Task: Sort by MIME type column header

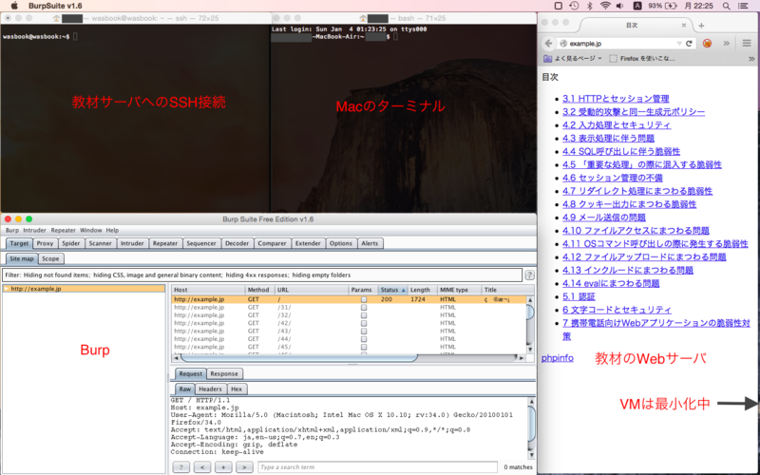Action: (x=459, y=290)
